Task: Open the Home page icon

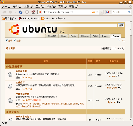Action: point(33,12)
